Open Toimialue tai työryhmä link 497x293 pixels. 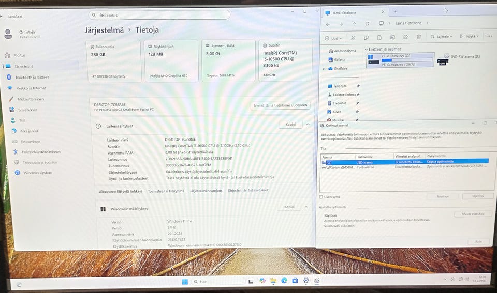pos(166,191)
